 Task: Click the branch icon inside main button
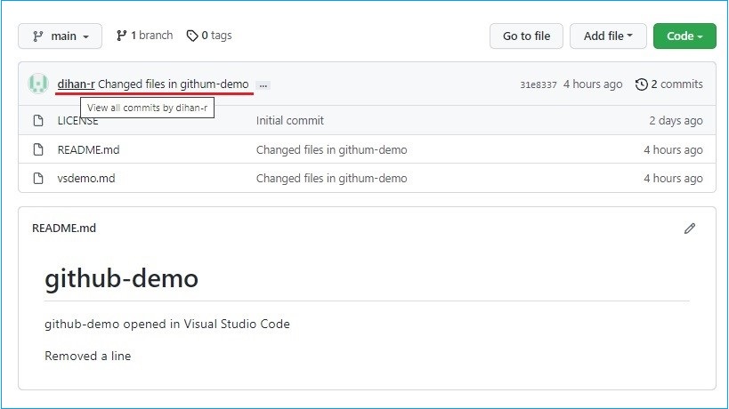38,36
